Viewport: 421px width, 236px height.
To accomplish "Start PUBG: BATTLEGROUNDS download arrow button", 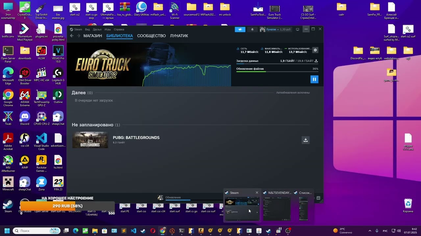I will coord(306,140).
